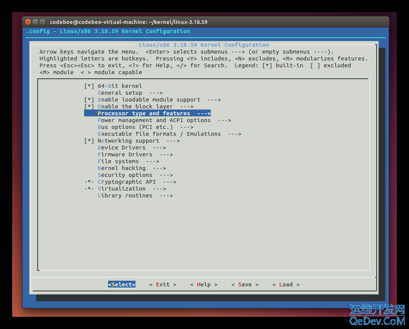Open the File systems submenu
The height and width of the screenshot is (329, 409).
click(128, 161)
